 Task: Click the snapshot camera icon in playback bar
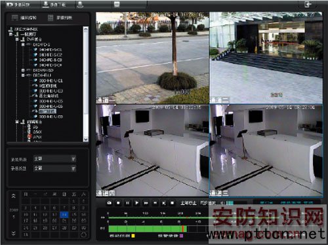click(x=110, y=203)
